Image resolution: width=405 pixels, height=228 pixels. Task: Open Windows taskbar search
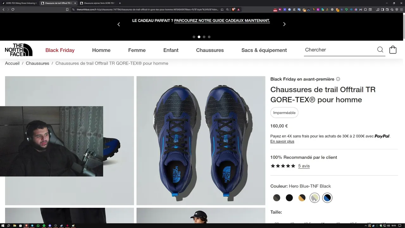[9, 226]
